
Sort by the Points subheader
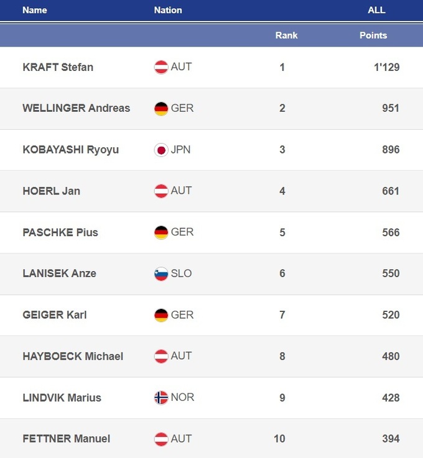pyautogui.click(x=373, y=35)
